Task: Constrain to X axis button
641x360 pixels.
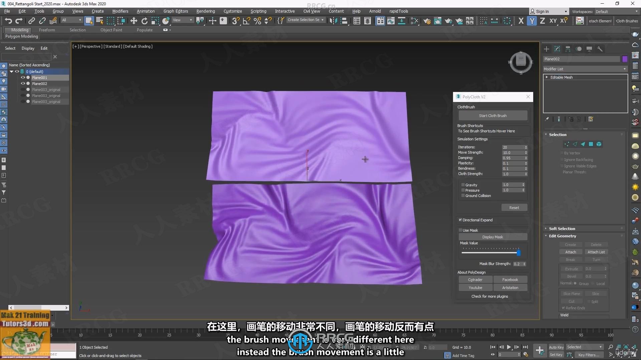Action: pyautogui.click(x=521, y=21)
